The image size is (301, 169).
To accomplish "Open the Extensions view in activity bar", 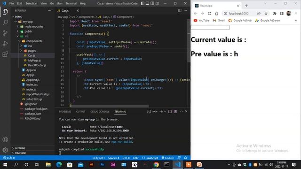I will click(x=5, y=54).
